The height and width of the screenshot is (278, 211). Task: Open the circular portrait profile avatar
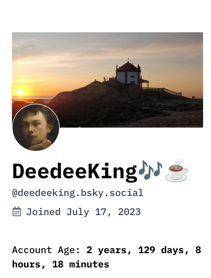pos(36,128)
